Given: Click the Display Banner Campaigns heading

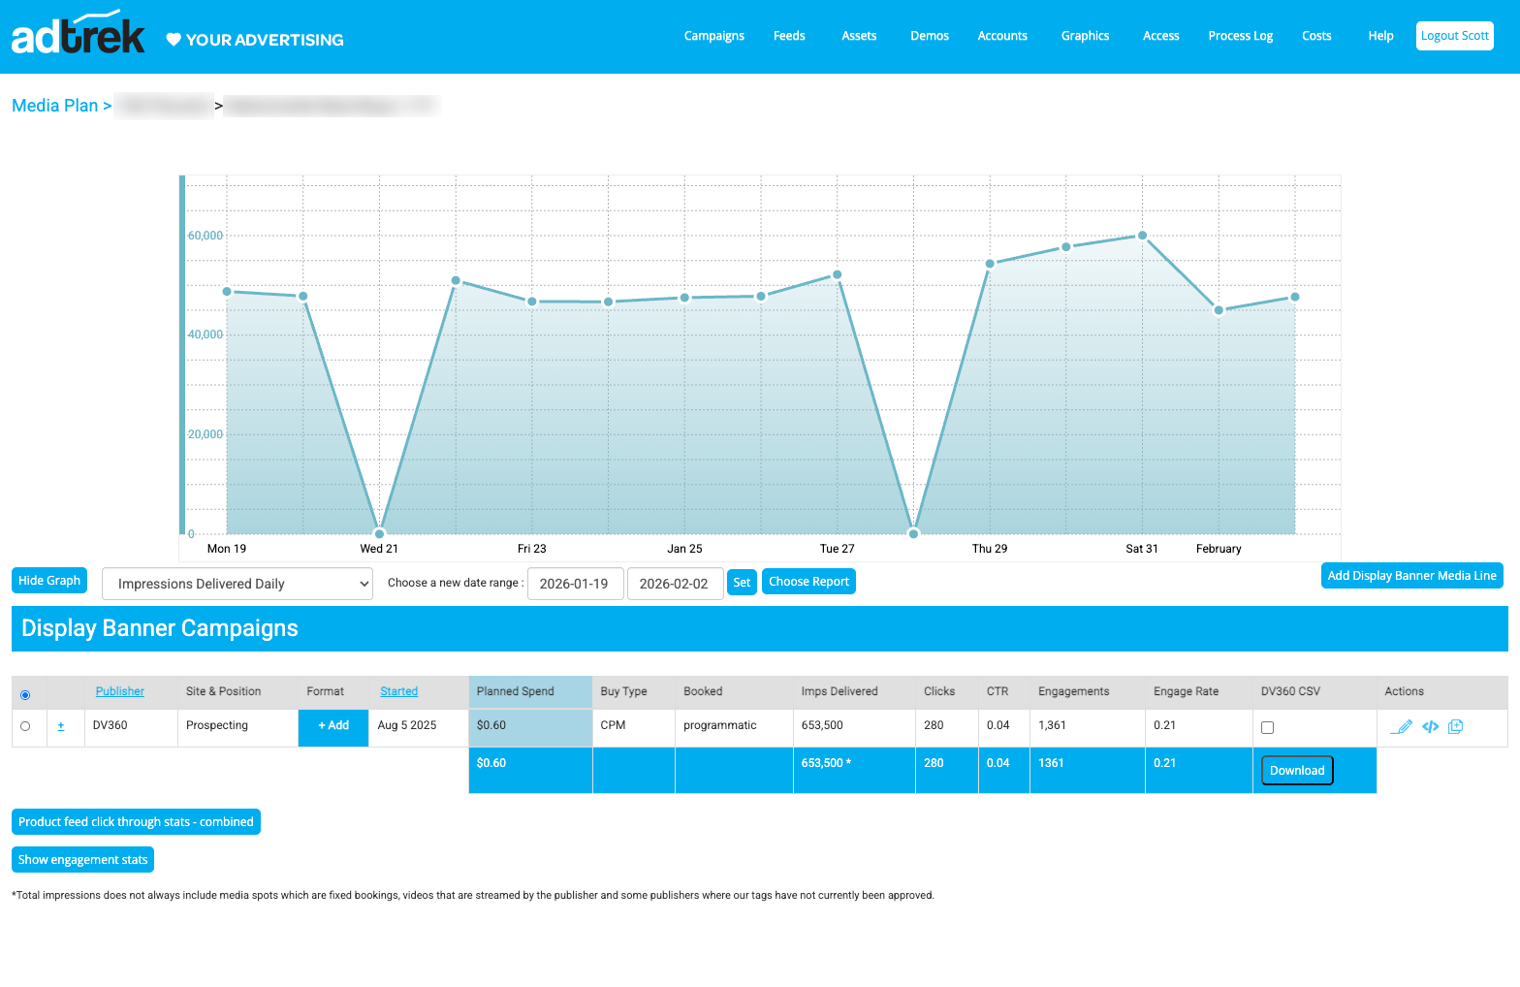Looking at the screenshot, I should click(x=160, y=628).
